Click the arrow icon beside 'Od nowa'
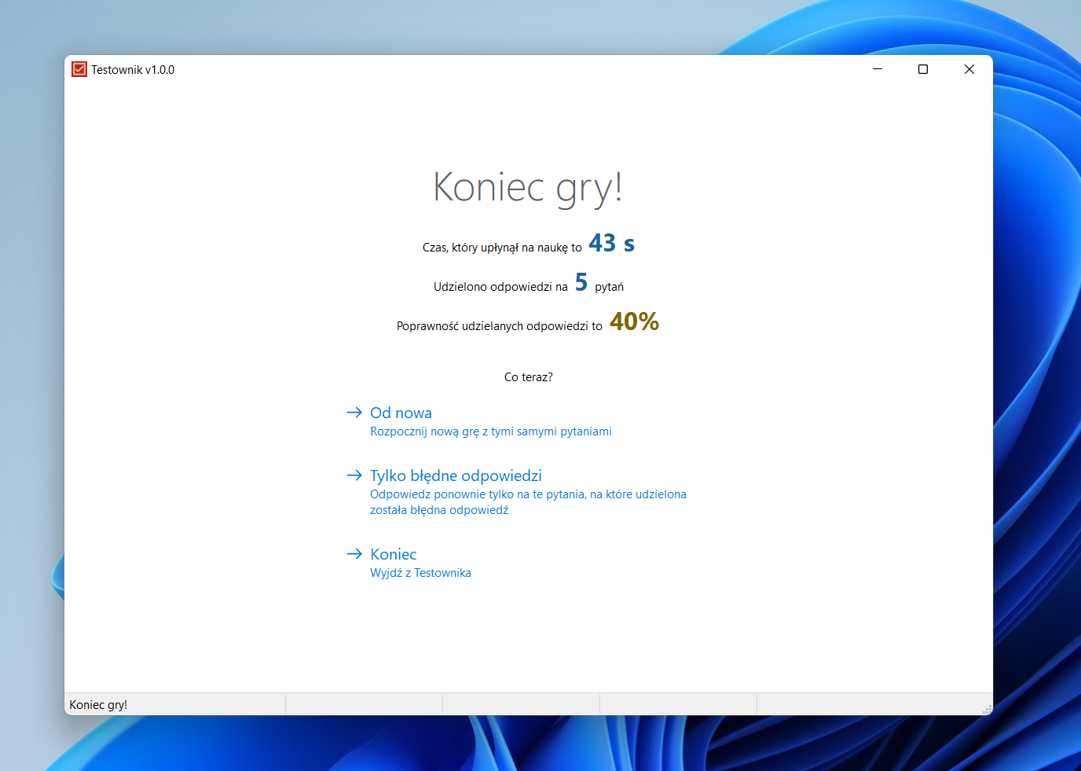Image resolution: width=1081 pixels, height=771 pixels. (x=354, y=412)
